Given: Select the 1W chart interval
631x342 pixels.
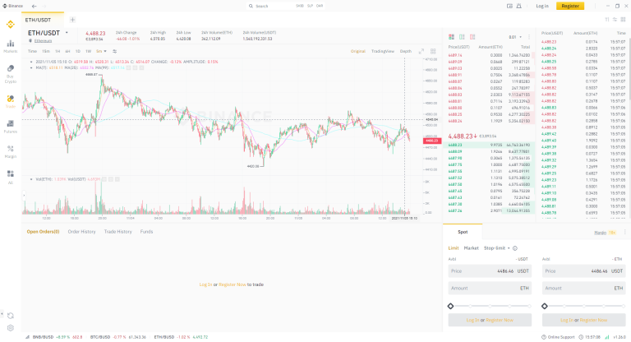Looking at the screenshot, I should coord(88,51).
